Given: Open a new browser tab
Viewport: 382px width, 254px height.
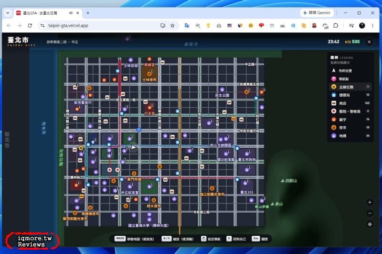Looking at the screenshot, I should [88, 13].
